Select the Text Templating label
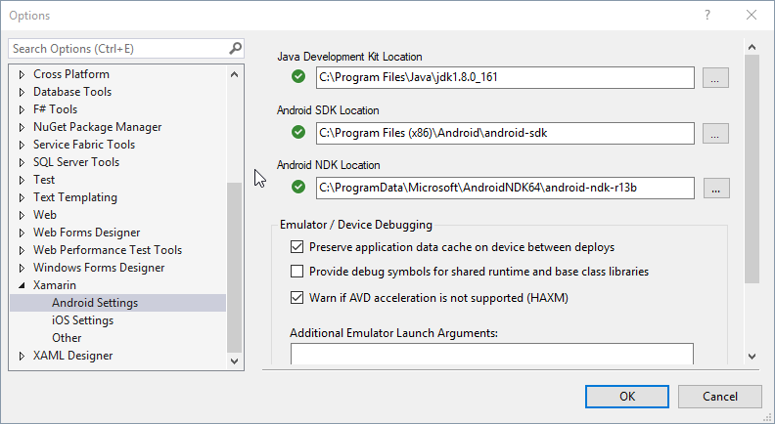The width and height of the screenshot is (775, 424). 75,197
